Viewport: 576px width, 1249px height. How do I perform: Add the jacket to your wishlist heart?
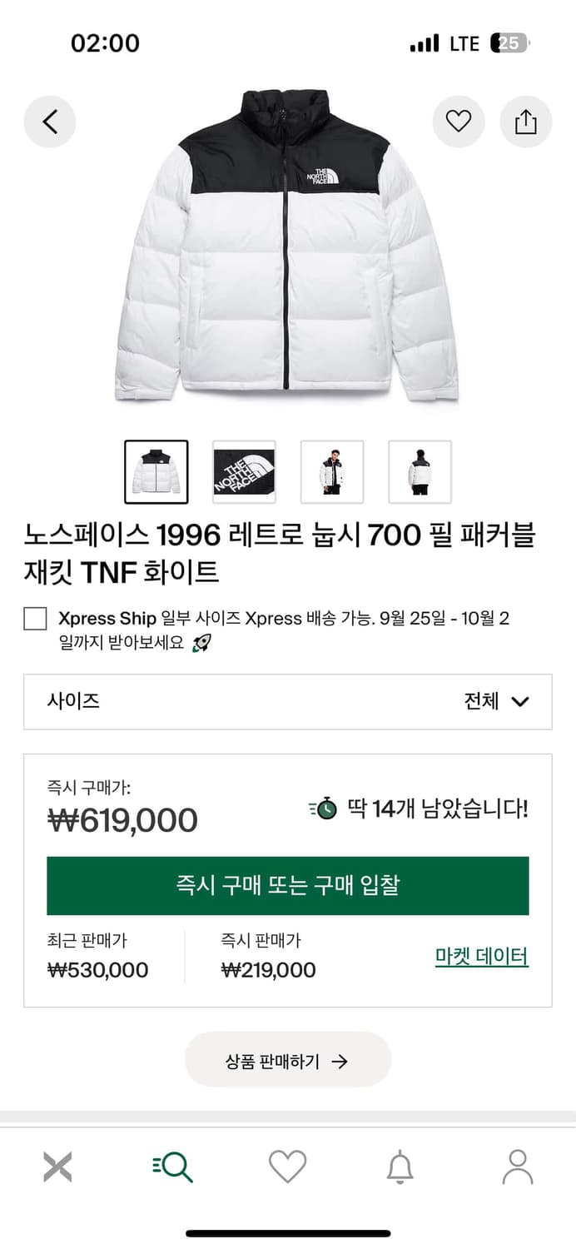[459, 121]
